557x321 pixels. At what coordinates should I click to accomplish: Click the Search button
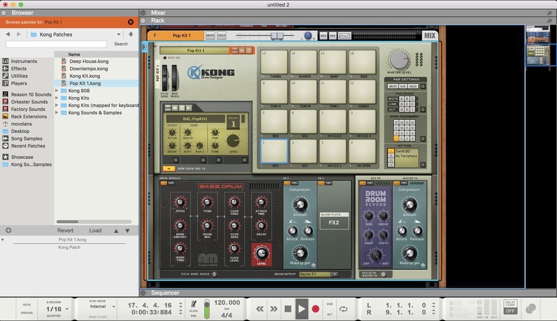tap(121, 44)
